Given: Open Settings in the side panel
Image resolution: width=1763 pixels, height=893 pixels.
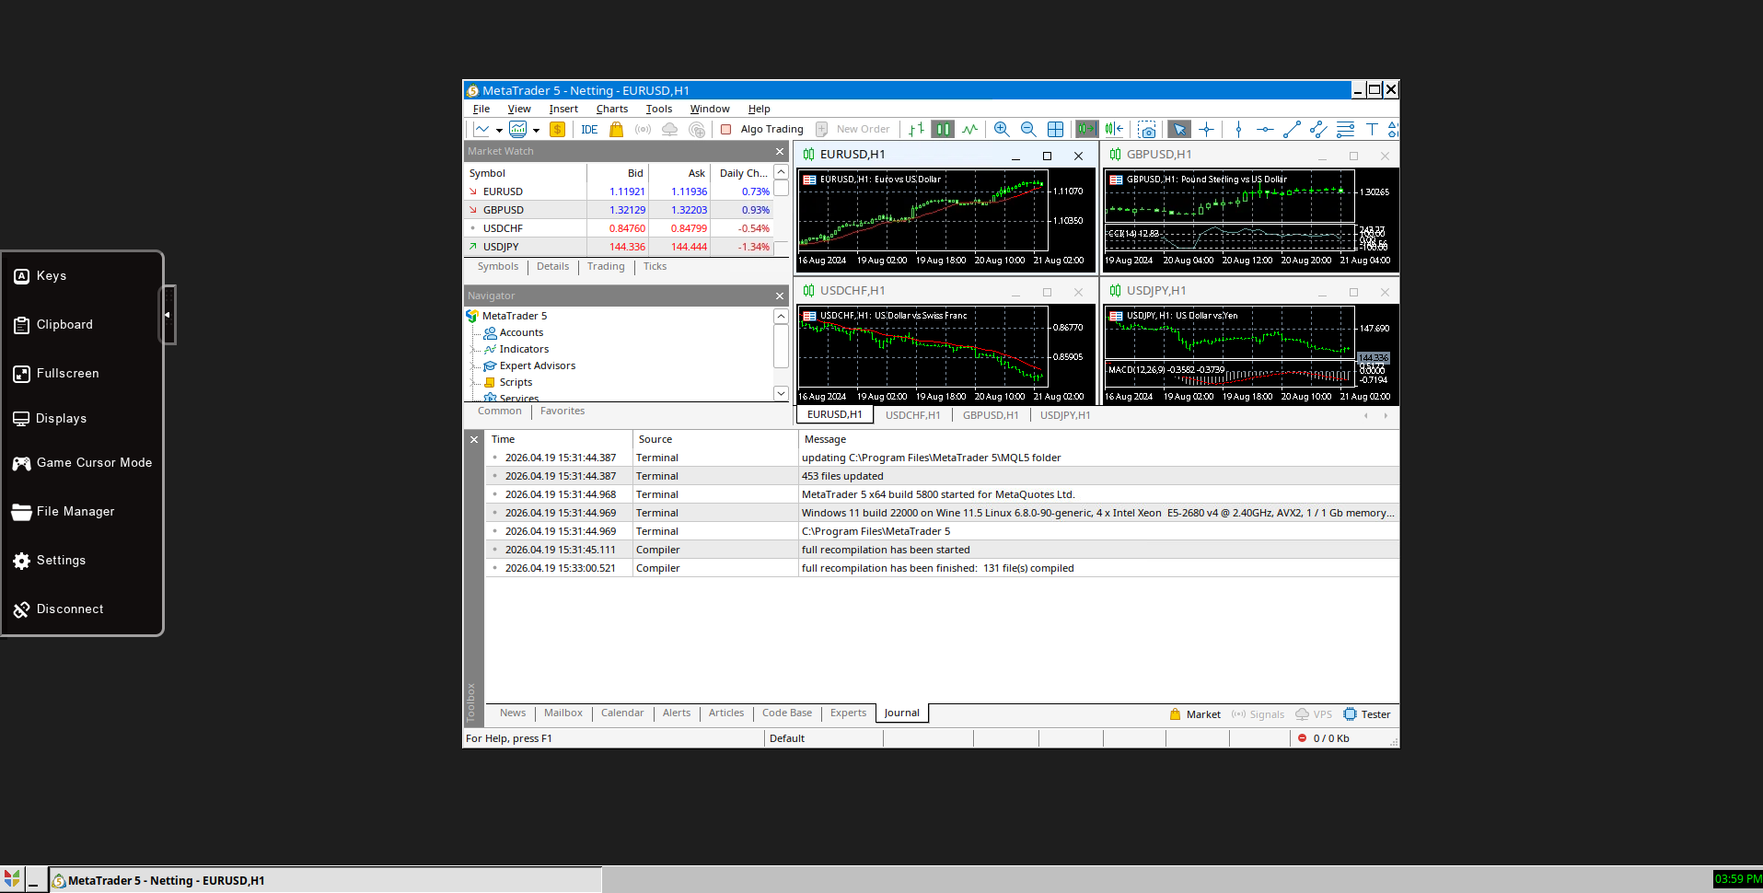Looking at the screenshot, I should click(x=50, y=561).
